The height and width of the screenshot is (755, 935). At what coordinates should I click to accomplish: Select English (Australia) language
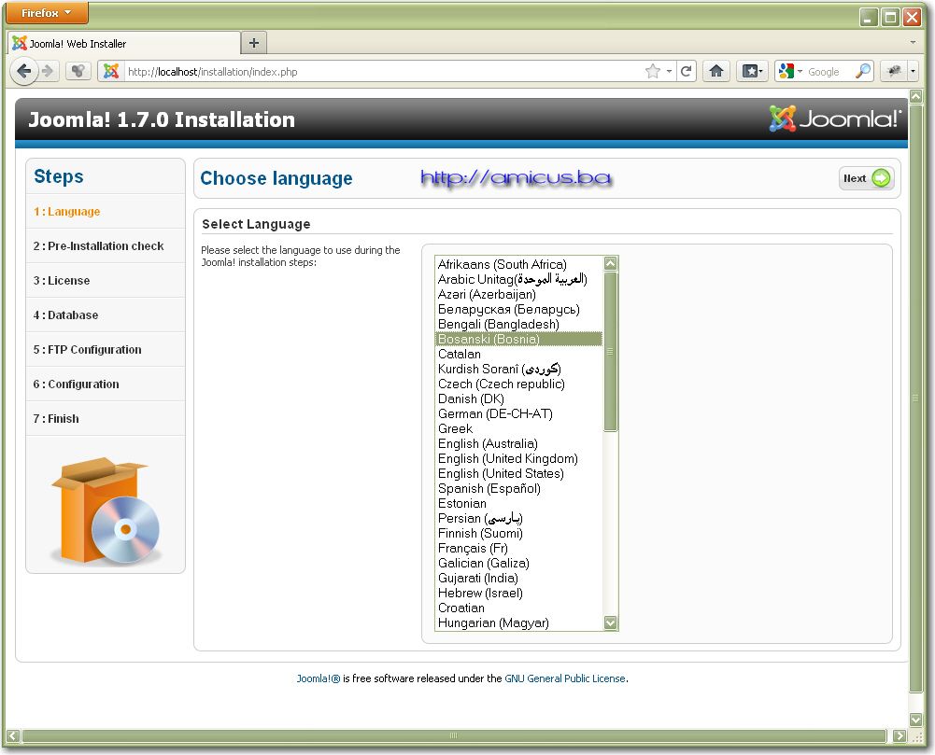518,443
